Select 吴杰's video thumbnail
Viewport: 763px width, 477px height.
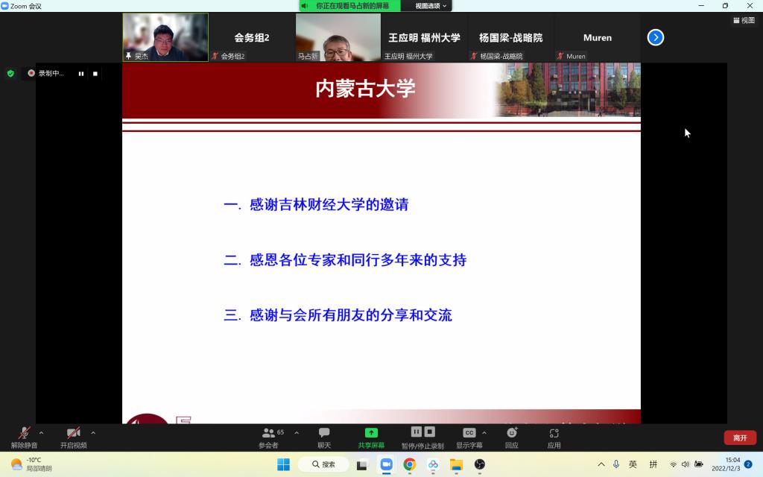point(165,37)
